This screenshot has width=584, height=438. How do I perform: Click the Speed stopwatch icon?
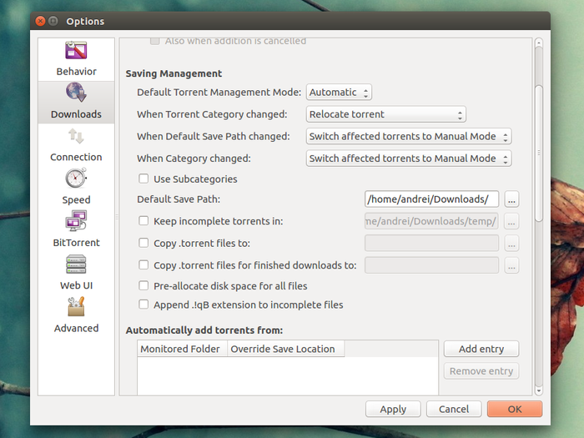(76, 179)
